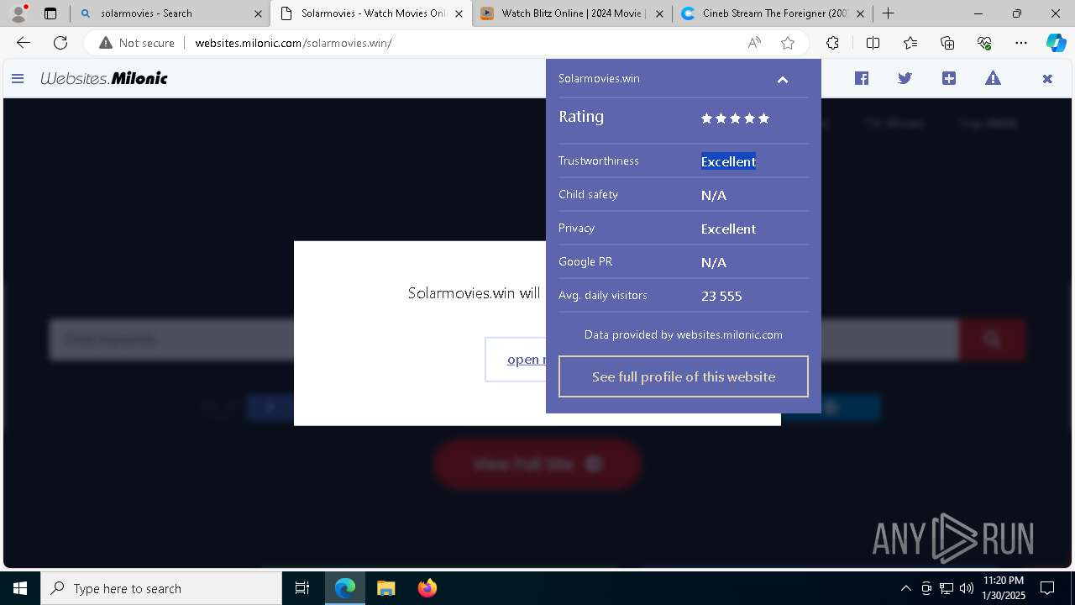Open the Favorites list icon
Viewport: 1075px width, 605px height.
[910, 43]
